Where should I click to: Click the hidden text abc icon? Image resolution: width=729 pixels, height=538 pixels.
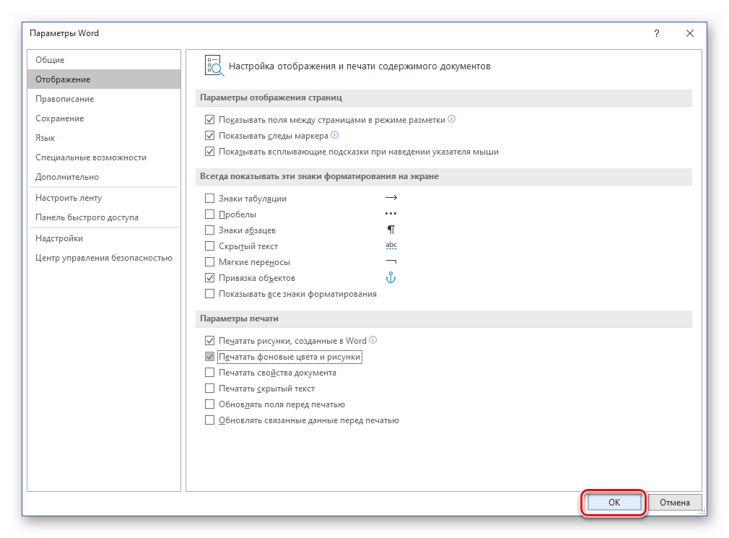(391, 245)
